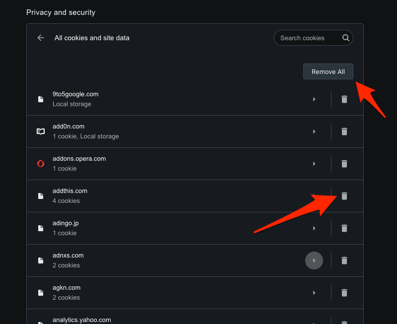Delete agkn.com cookies using trash icon
Image resolution: width=397 pixels, height=324 pixels.
click(344, 292)
